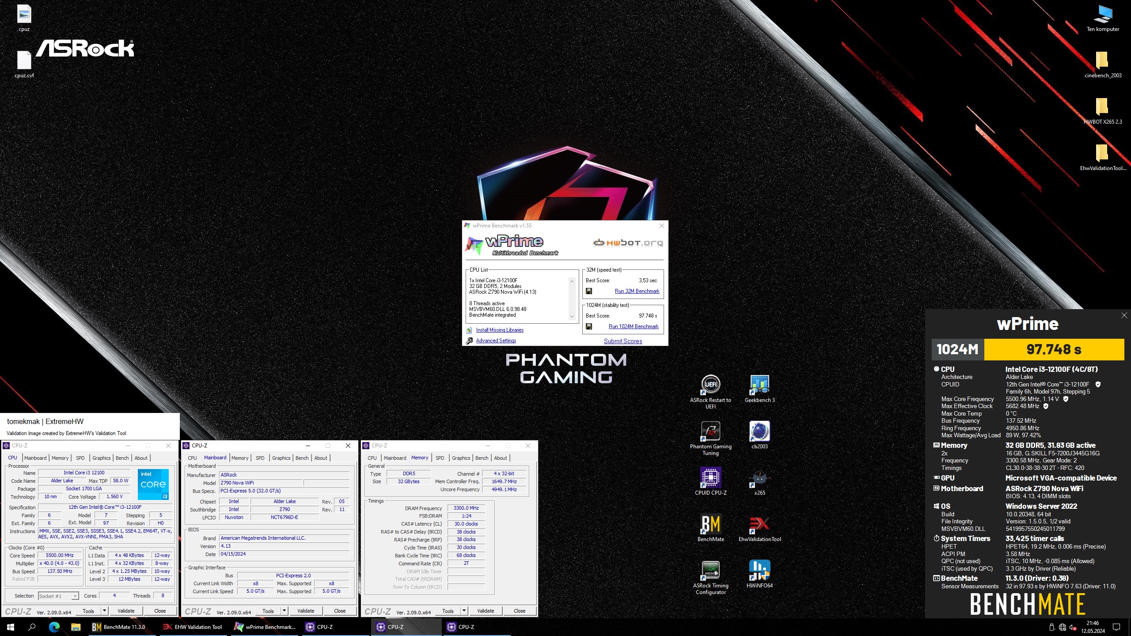Screen dimensions: 1131x636
Task: Open Tools dropdown arrow in first CPU-Z window
Action: (x=105, y=611)
